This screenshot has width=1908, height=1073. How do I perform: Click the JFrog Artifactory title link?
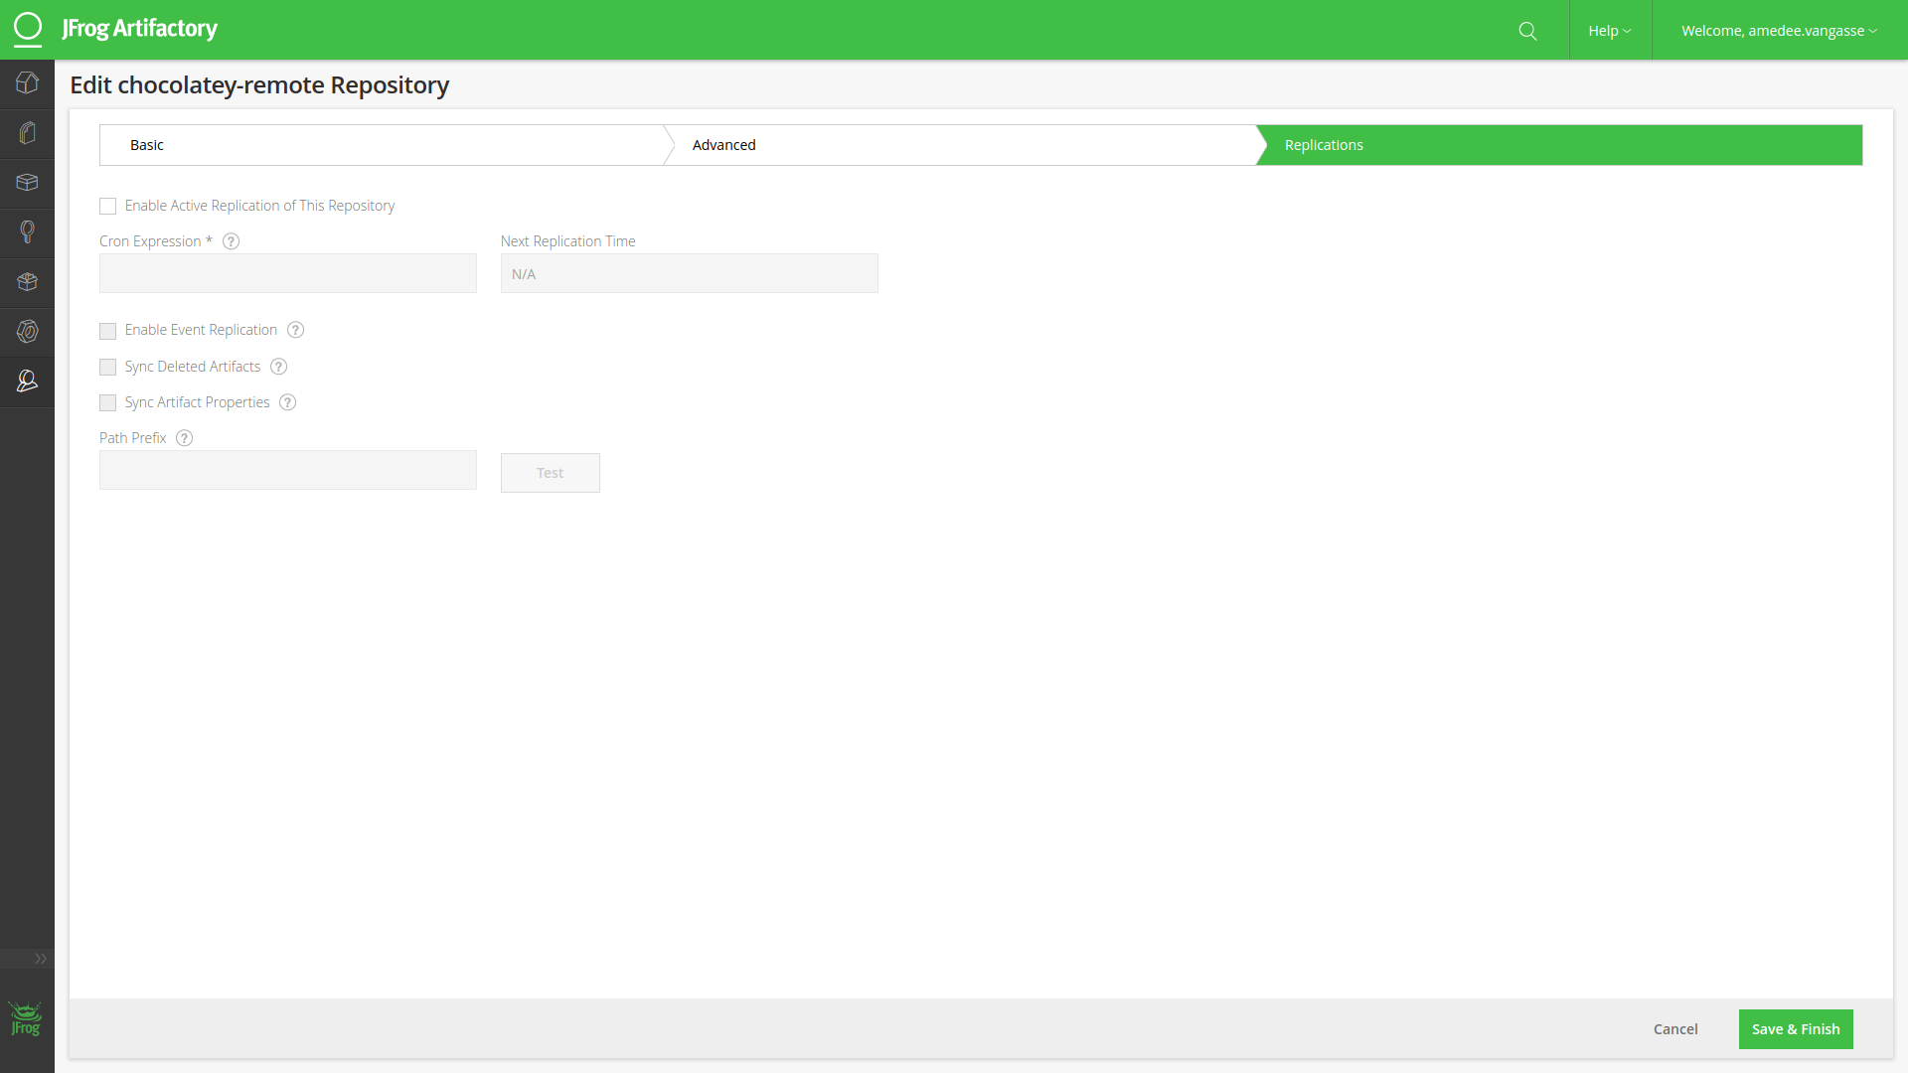coord(139,29)
